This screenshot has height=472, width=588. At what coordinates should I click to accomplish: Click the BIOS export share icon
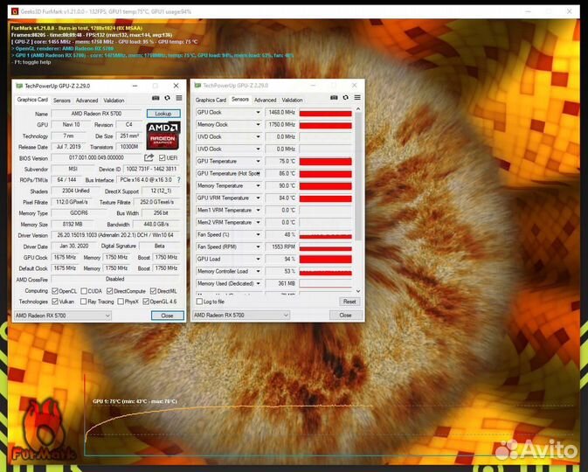[149, 157]
